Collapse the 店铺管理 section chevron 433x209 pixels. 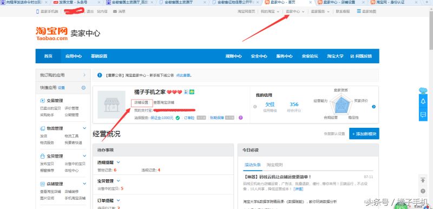pyautogui.click(x=84, y=184)
